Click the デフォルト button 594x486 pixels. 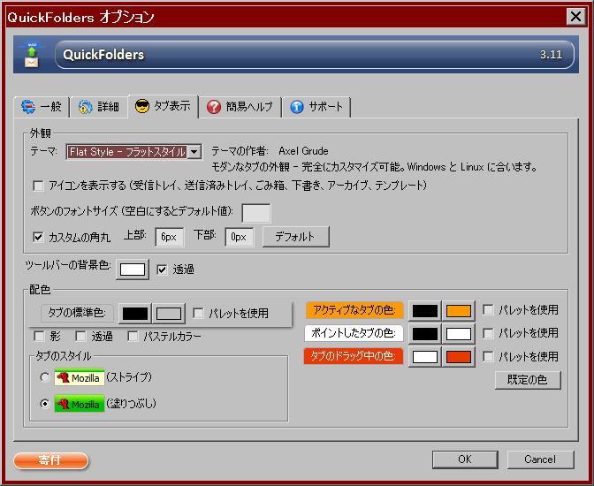[x=296, y=237]
